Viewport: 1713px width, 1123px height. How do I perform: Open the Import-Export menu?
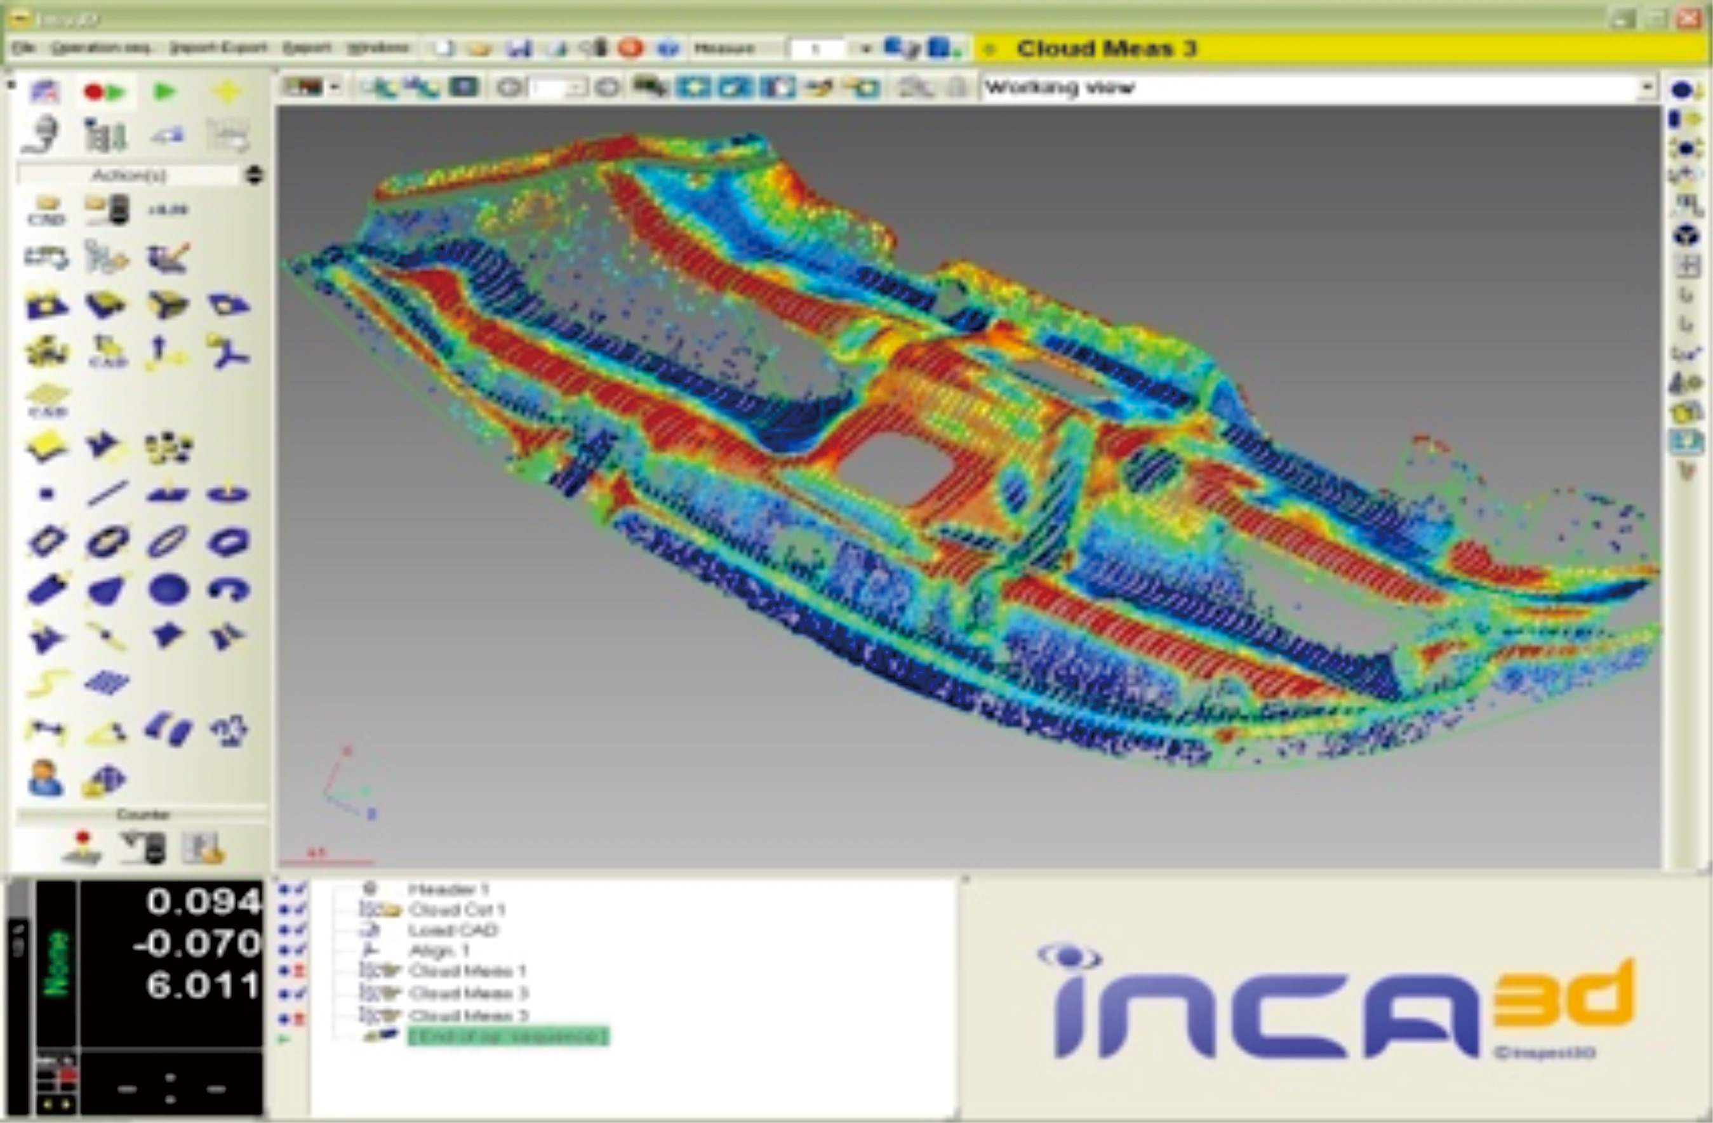tap(217, 48)
